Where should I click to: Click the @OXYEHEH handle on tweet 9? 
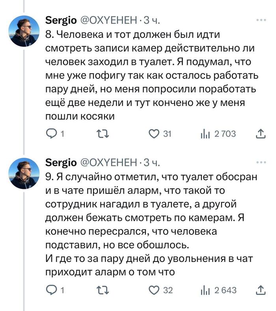click(108, 162)
